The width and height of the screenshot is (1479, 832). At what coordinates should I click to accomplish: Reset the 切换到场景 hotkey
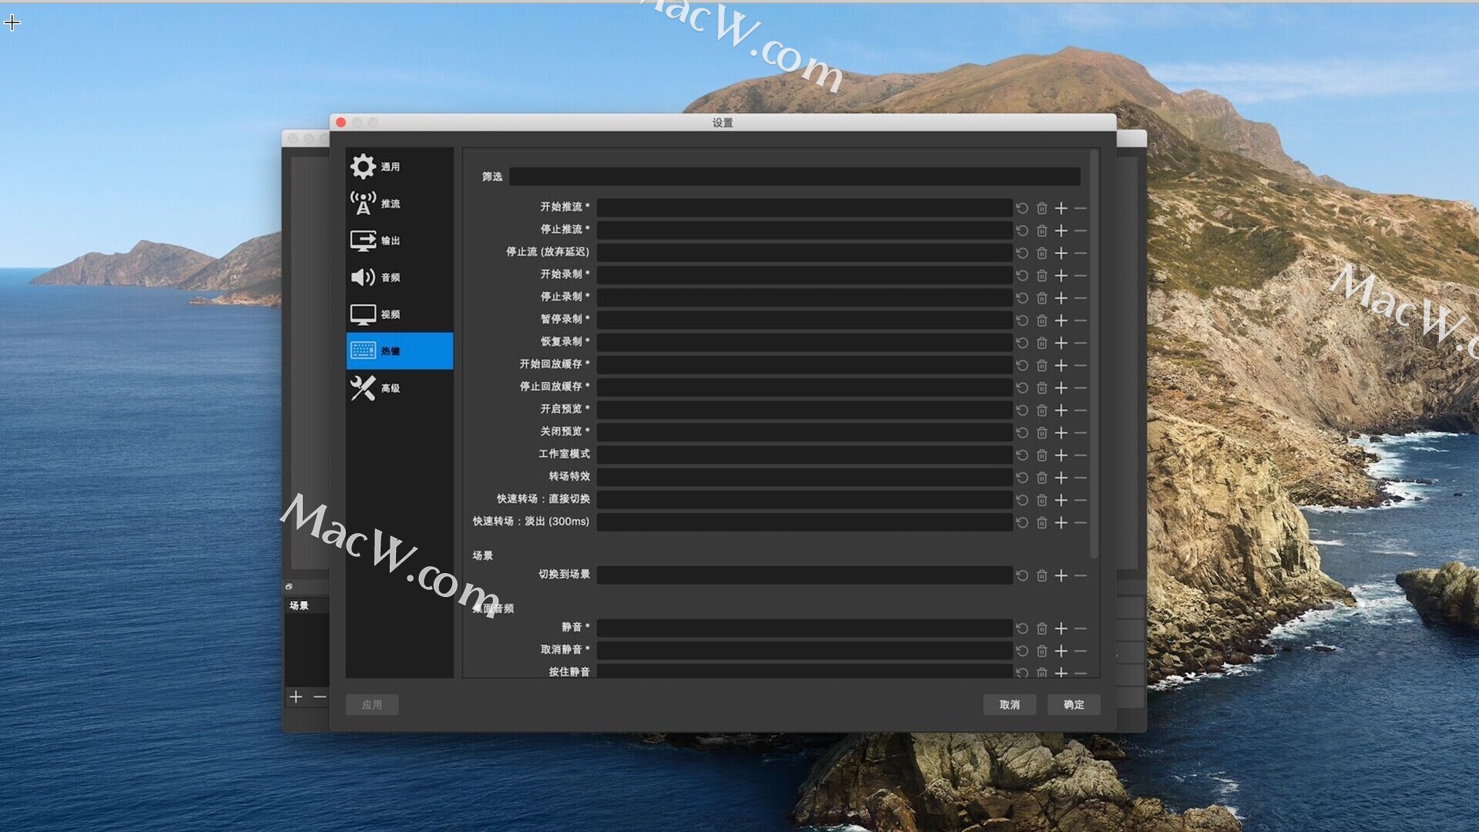click(x=1022, y=575)
